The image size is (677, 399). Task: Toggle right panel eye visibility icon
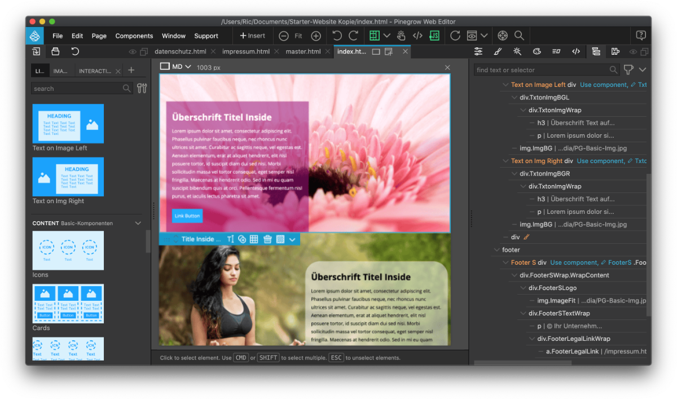[x=633, y=52]
